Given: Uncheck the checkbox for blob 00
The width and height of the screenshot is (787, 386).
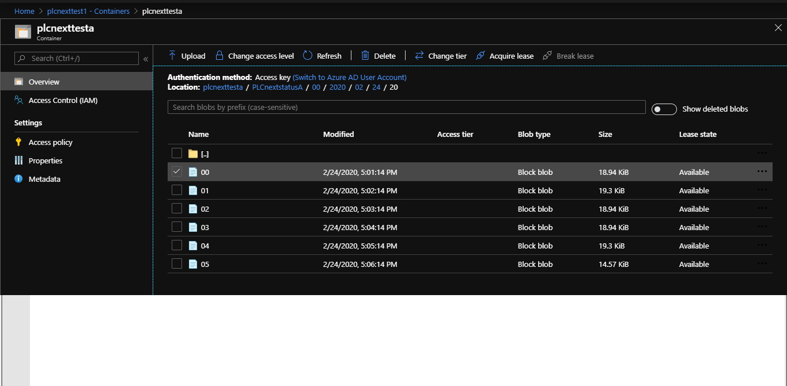Looking at the screenshot, I should (177, 171).
